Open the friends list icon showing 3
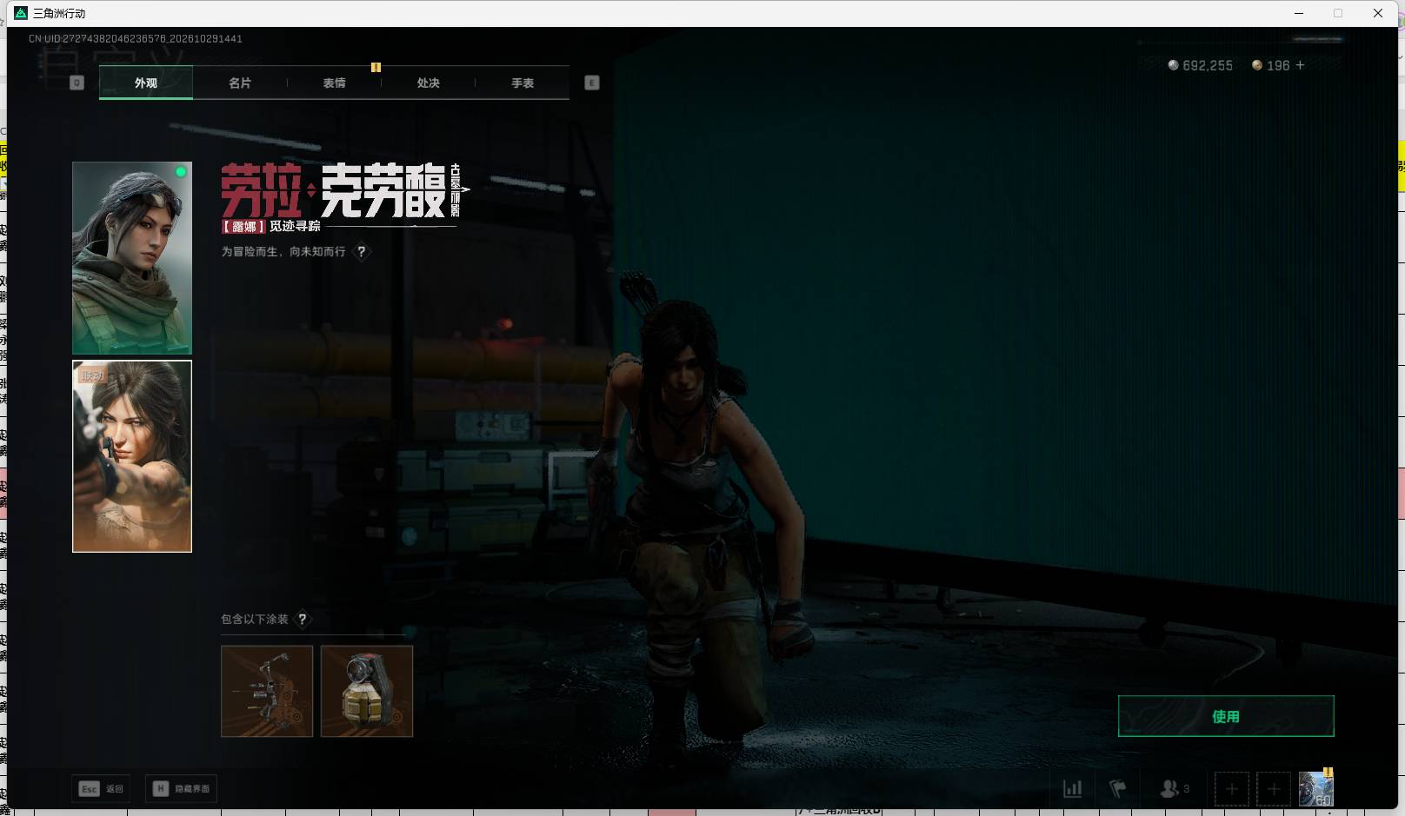Viewport: 1405px width, 816px height. (1175, 789)
